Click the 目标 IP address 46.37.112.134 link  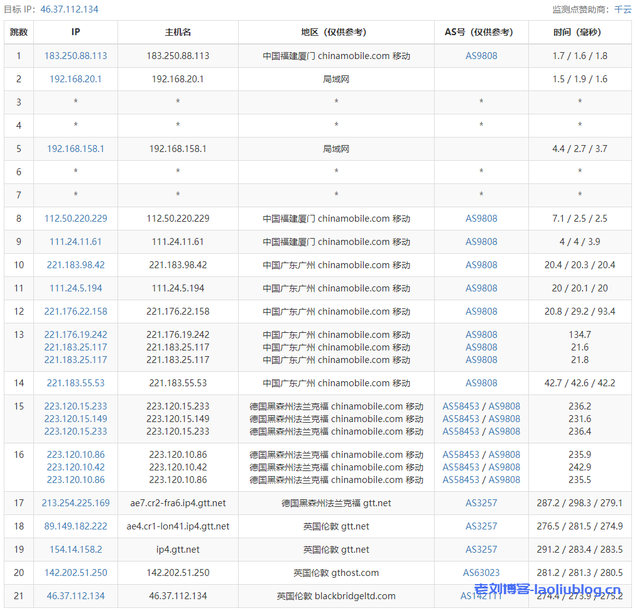tap(69, 9)
